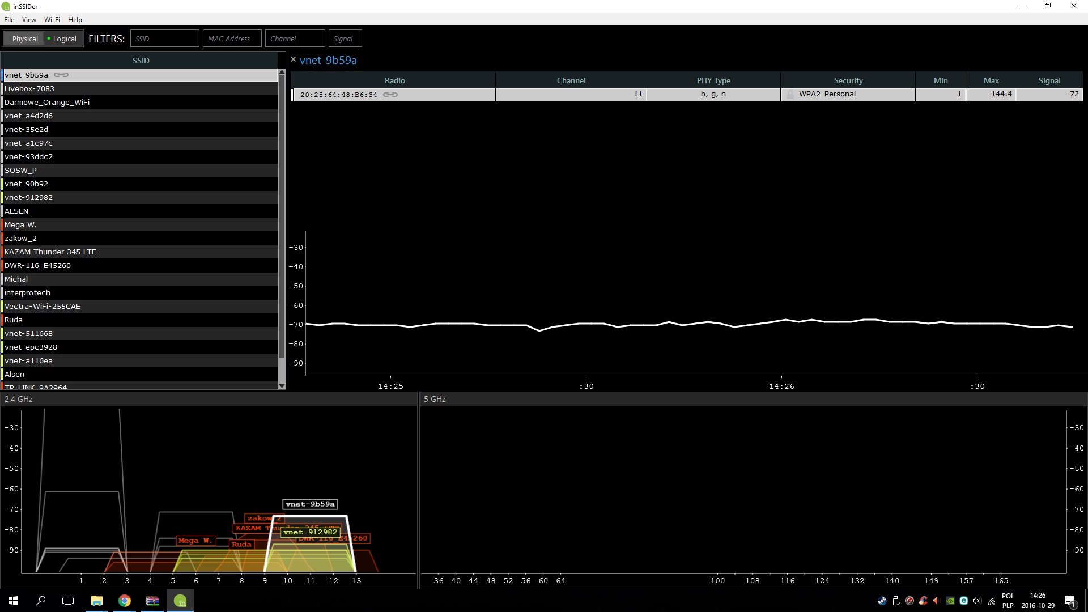The height and width of the screenshot is (612, 1088).
Task: Open the CCleaner tray icon
Action: coord(924,601)
